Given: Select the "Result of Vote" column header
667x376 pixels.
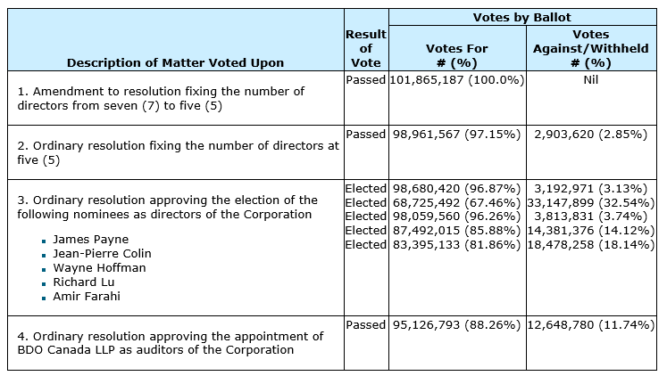Looking at the screenshot, I should tap(365, 48).
